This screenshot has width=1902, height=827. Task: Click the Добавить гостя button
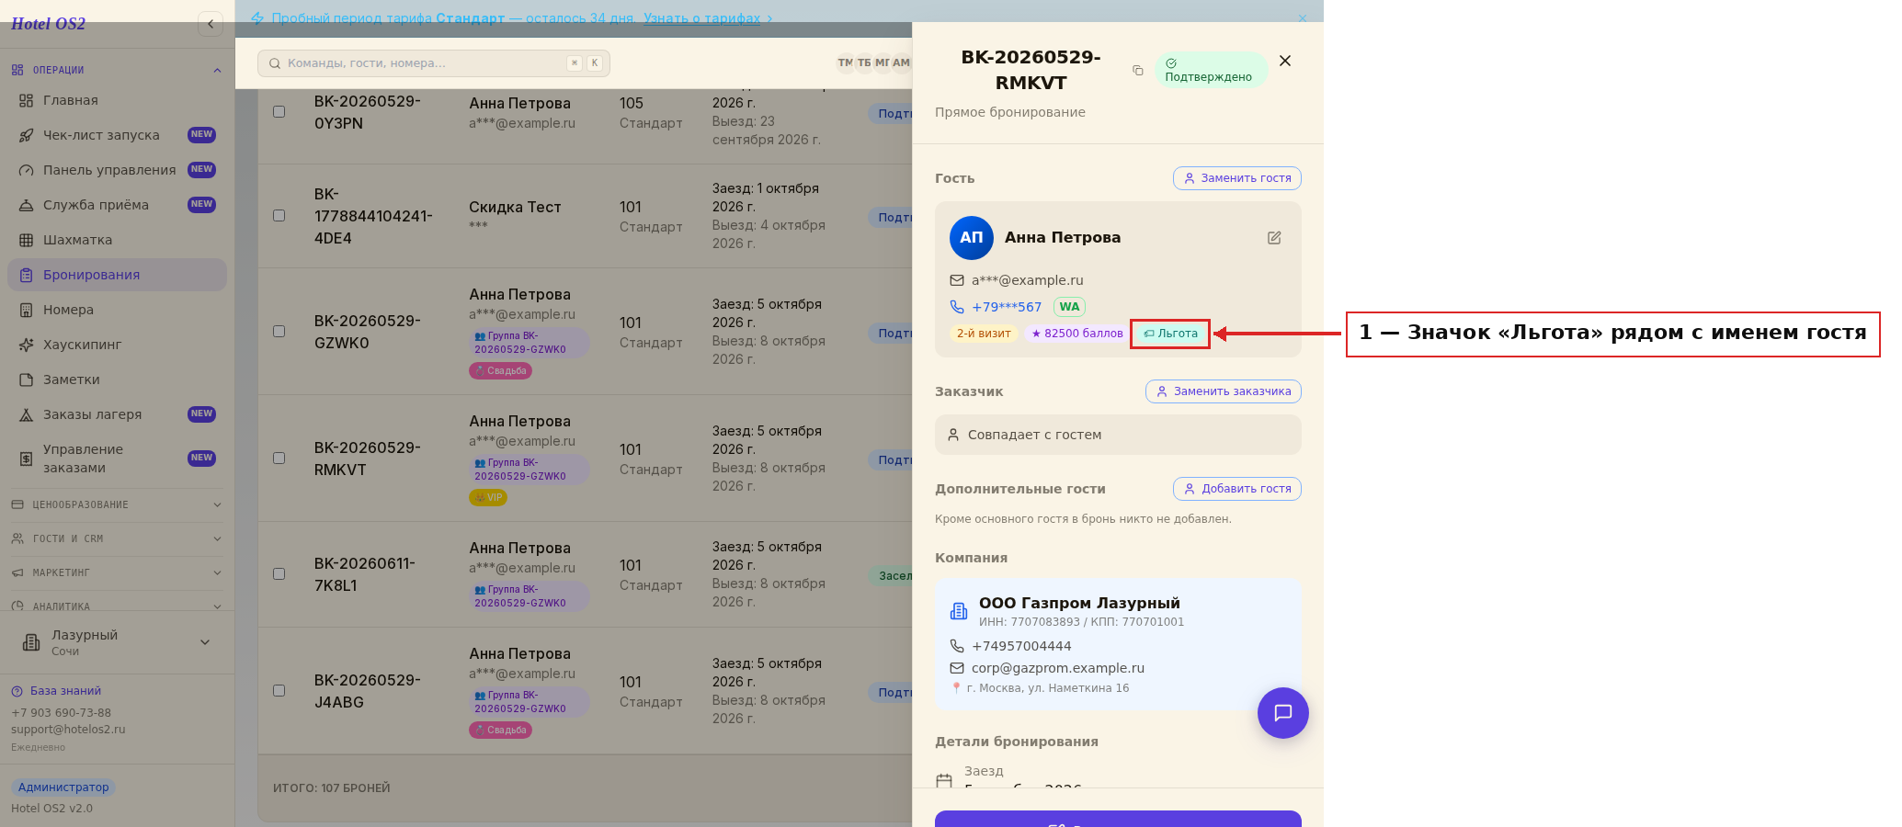point(1237,489)
